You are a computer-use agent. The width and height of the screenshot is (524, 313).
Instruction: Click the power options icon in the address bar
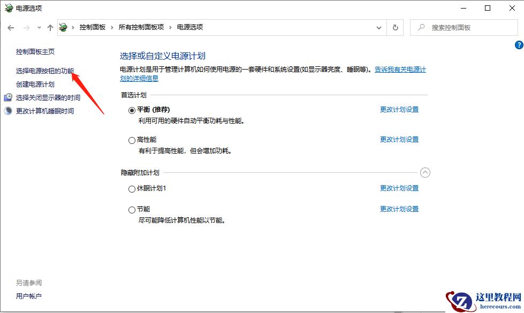[x=63, y=27]
